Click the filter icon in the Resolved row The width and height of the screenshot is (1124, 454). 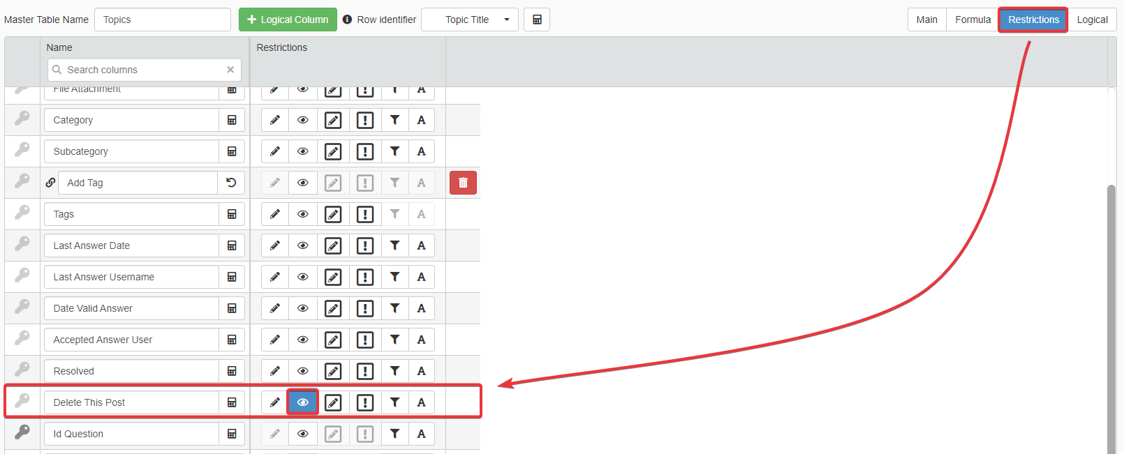[395, 371]
